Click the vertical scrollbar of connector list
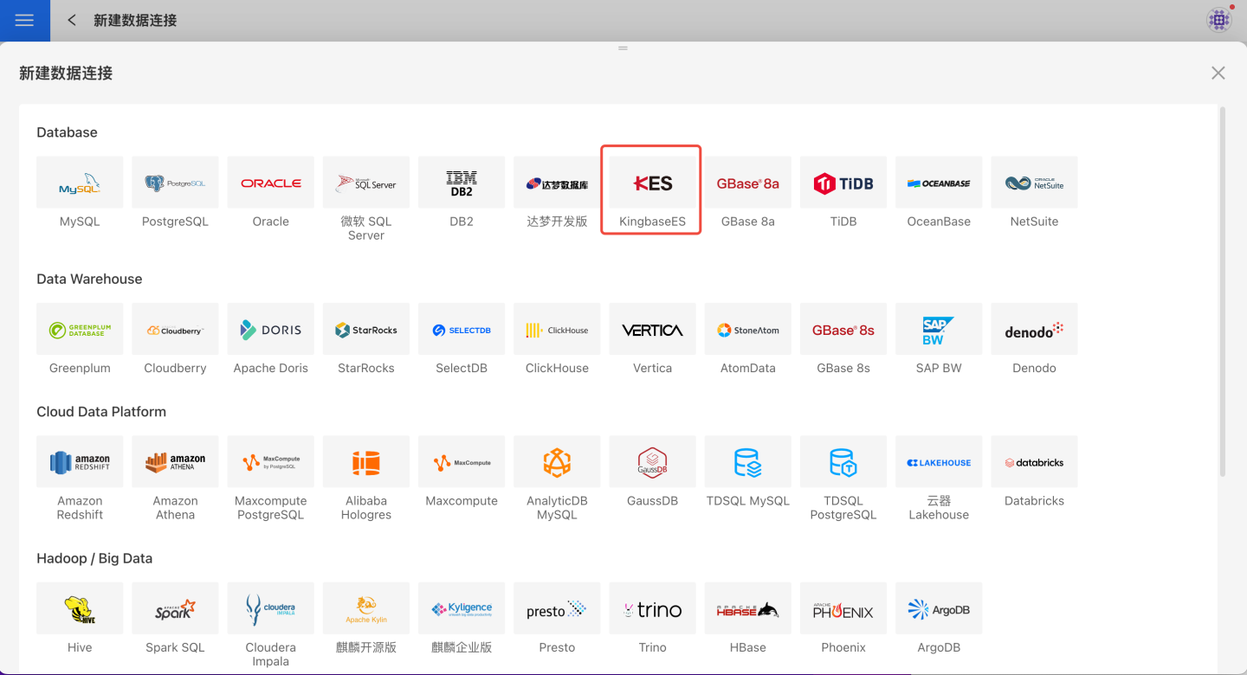Image resolution: width=1247 pixels, height=675 pixels. [1223, 291]
